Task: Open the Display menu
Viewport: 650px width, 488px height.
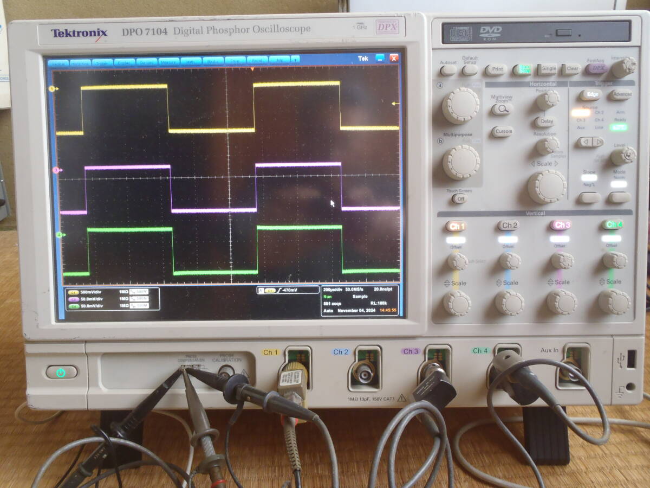Action: 125,62
